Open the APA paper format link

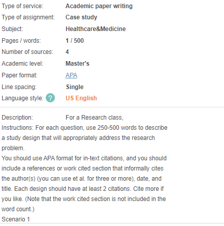[x=71, y=75]
